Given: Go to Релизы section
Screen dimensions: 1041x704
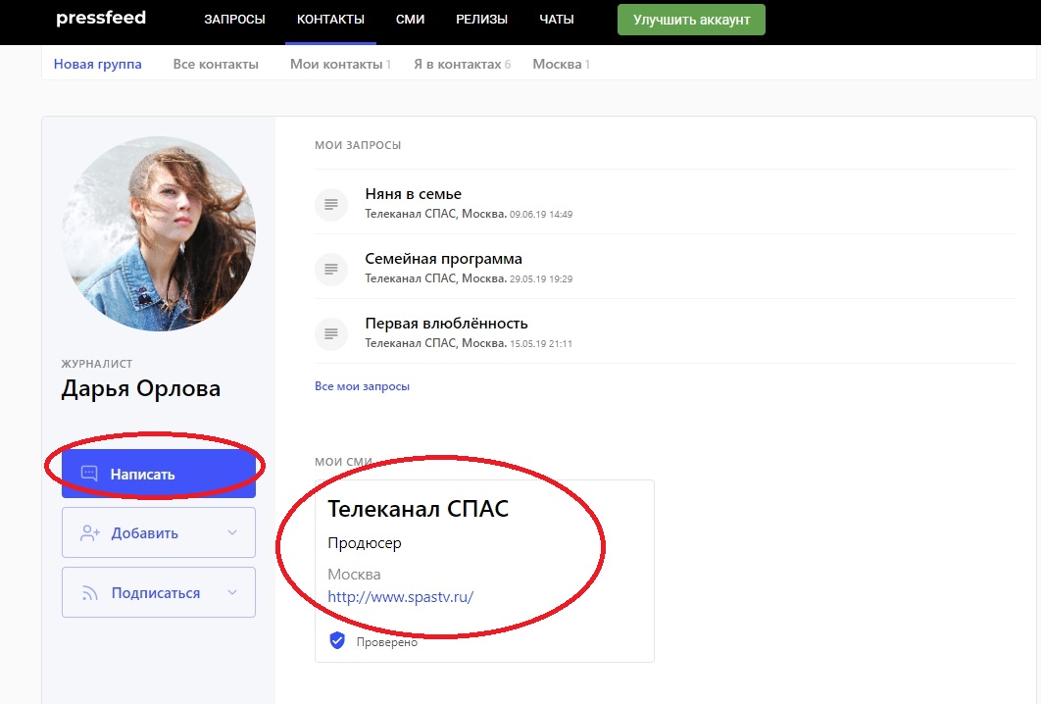Looking at the screenshot, I should click(x=481, y=20).
